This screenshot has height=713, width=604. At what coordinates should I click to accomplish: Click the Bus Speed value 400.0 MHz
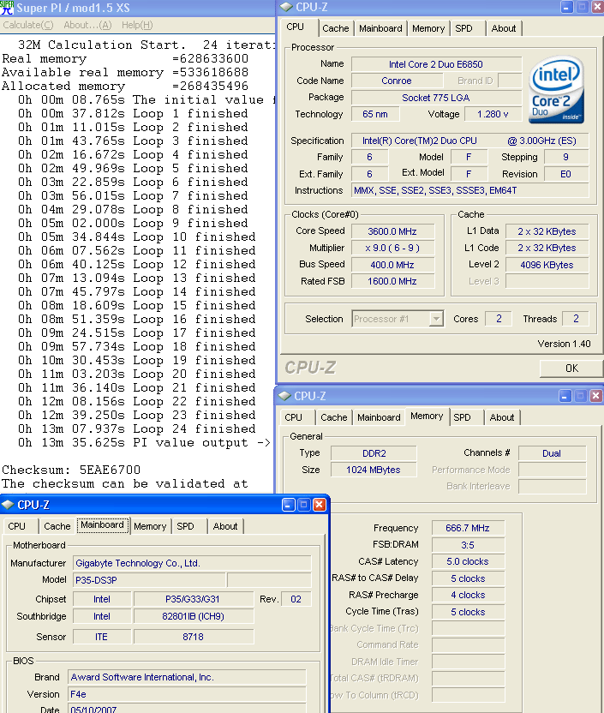[392, 265]
